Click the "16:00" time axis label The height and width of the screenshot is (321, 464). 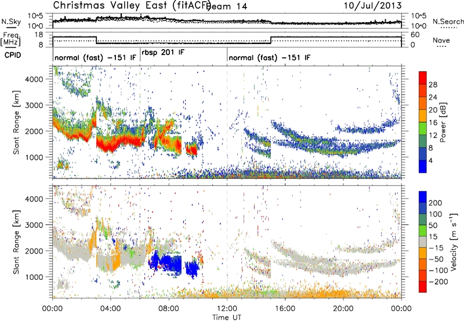click(285, 309)
